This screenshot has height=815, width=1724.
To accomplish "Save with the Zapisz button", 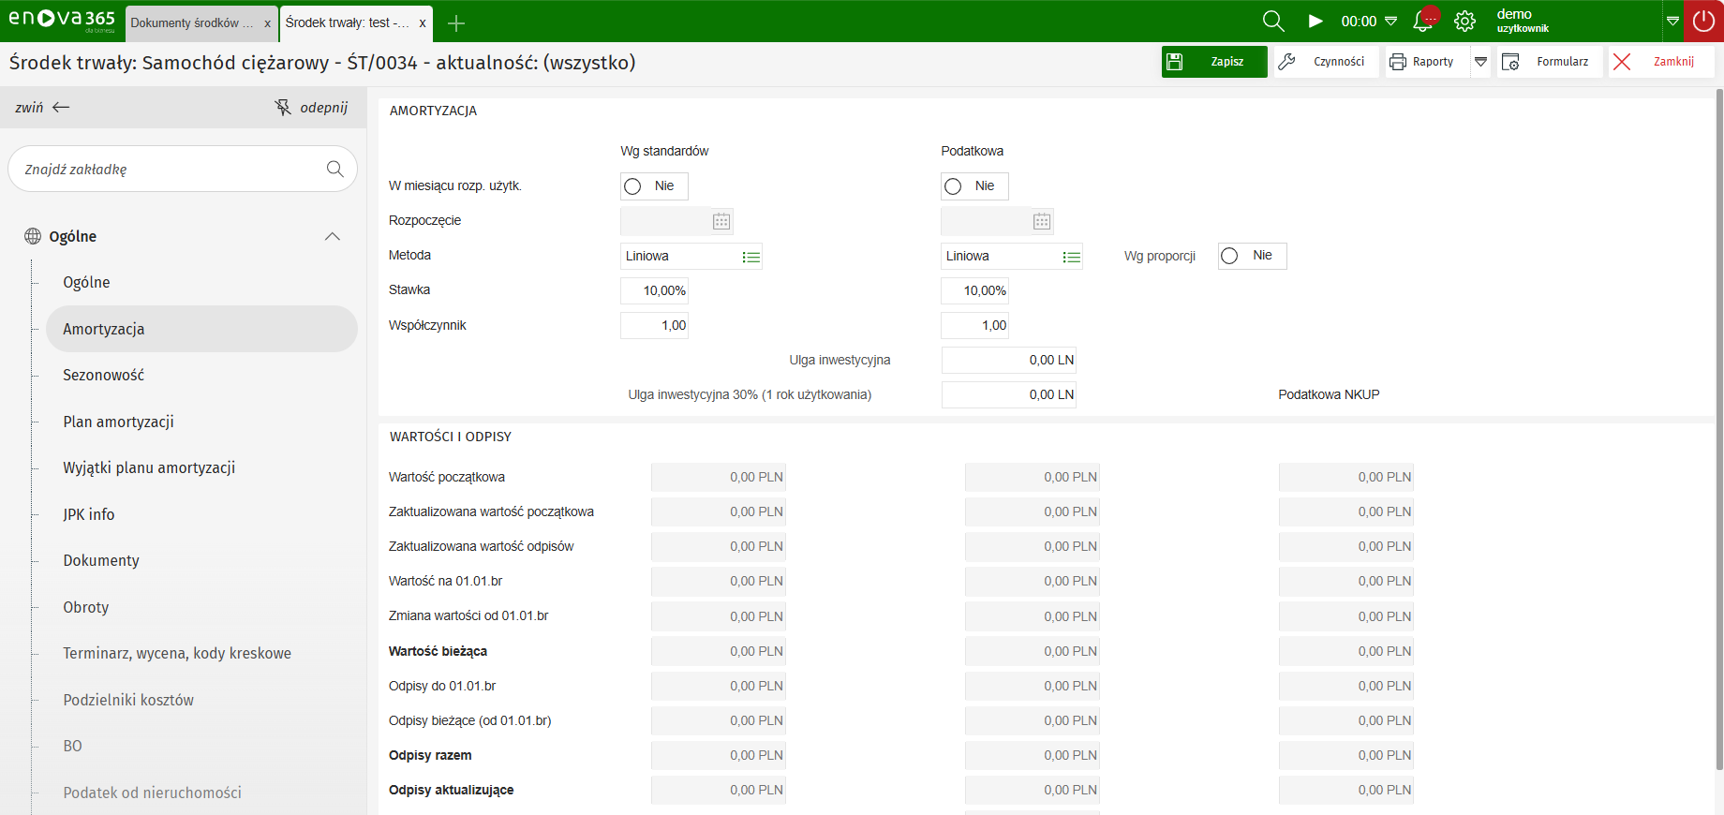I will click(x=1213, y=62).
